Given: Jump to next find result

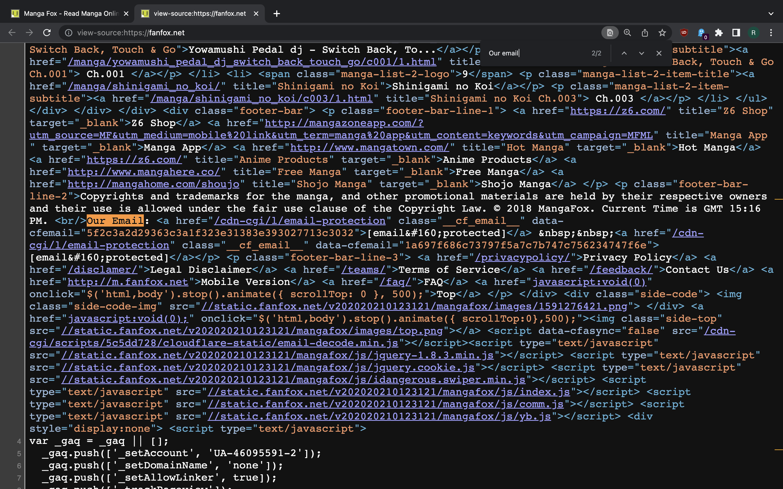Looking at the screenshot, I should pos(642,53).
